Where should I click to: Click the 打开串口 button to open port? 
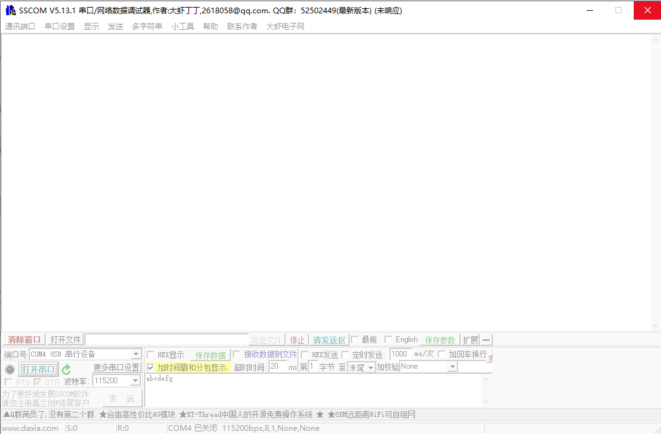pos(39,369)
